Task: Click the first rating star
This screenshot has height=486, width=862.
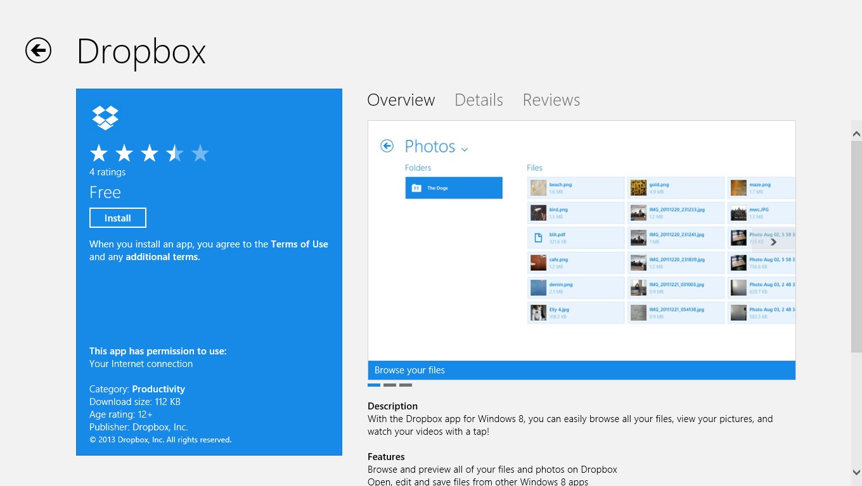Action: pos(99,153)
